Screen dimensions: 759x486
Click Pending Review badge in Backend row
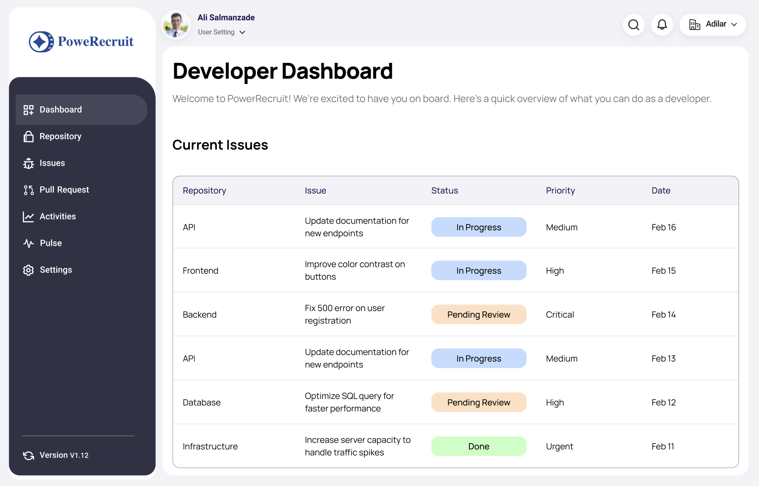point(479,314)
